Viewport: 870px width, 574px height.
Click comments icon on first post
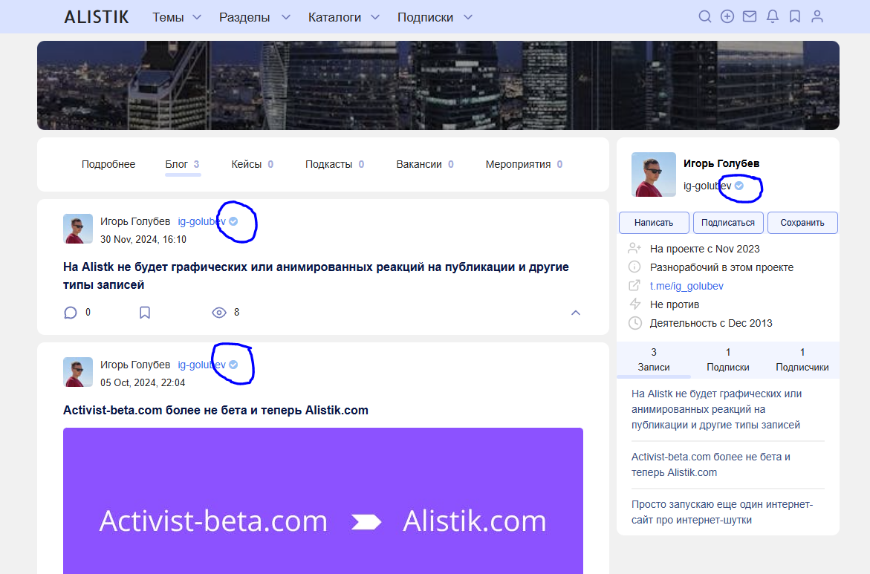click(x=71, y=313)
